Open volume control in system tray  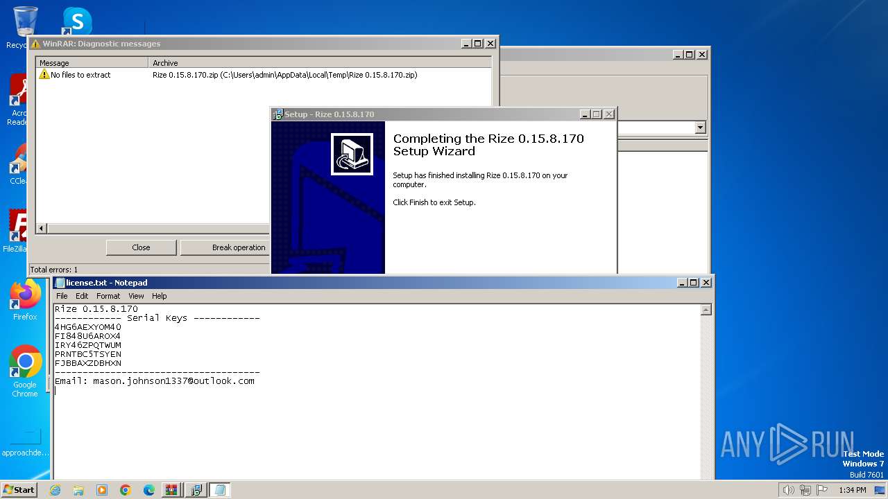[788, 490]
